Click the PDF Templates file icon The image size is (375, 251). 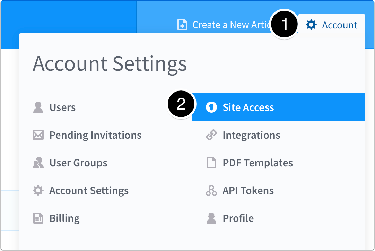pyautogui.click(x=211, y=163)
